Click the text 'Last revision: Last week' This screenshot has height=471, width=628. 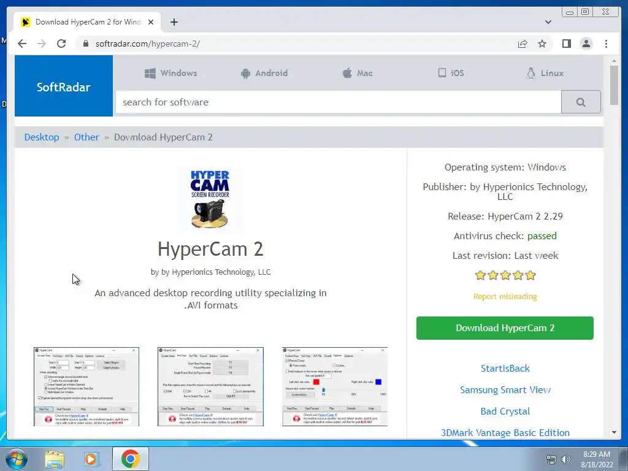[x=505, y=256]
